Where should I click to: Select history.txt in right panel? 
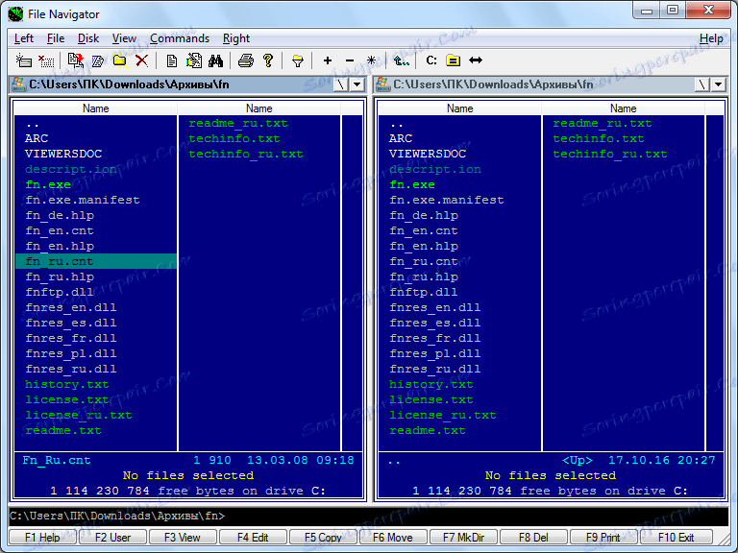click(x=431, y=384)
